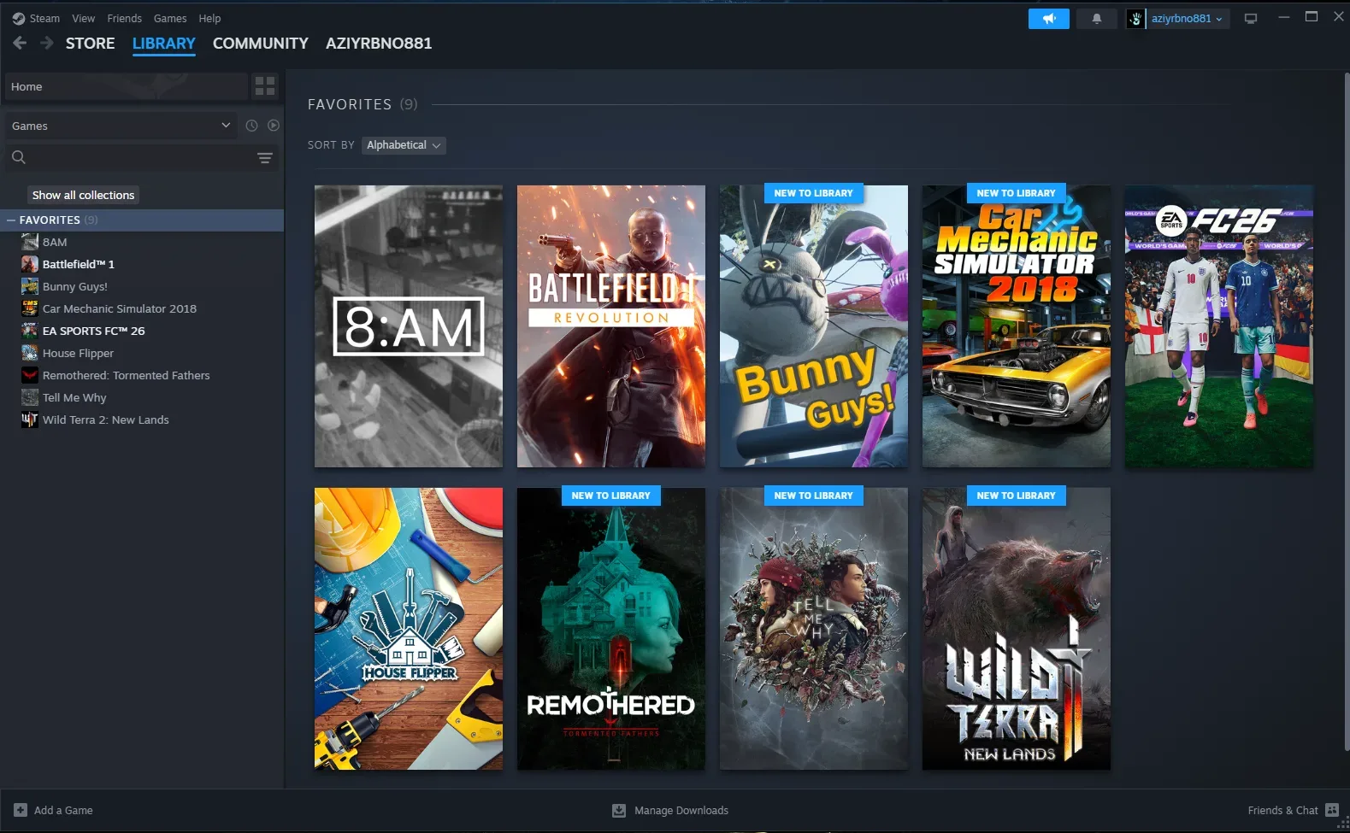Select 'Car Mechanic Simulator 2018' in sidebar
Screen dimensions: 1350x833
tap(120, 308)
